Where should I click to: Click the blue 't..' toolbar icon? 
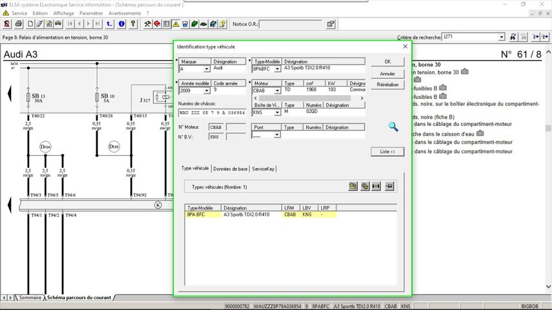tap(109, 24)
